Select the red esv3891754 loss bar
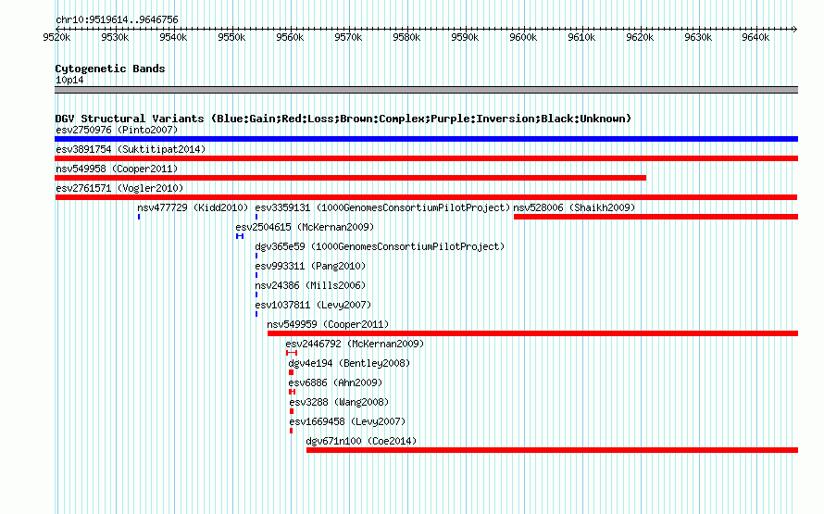Screen dimensions: 824x514 426,158
